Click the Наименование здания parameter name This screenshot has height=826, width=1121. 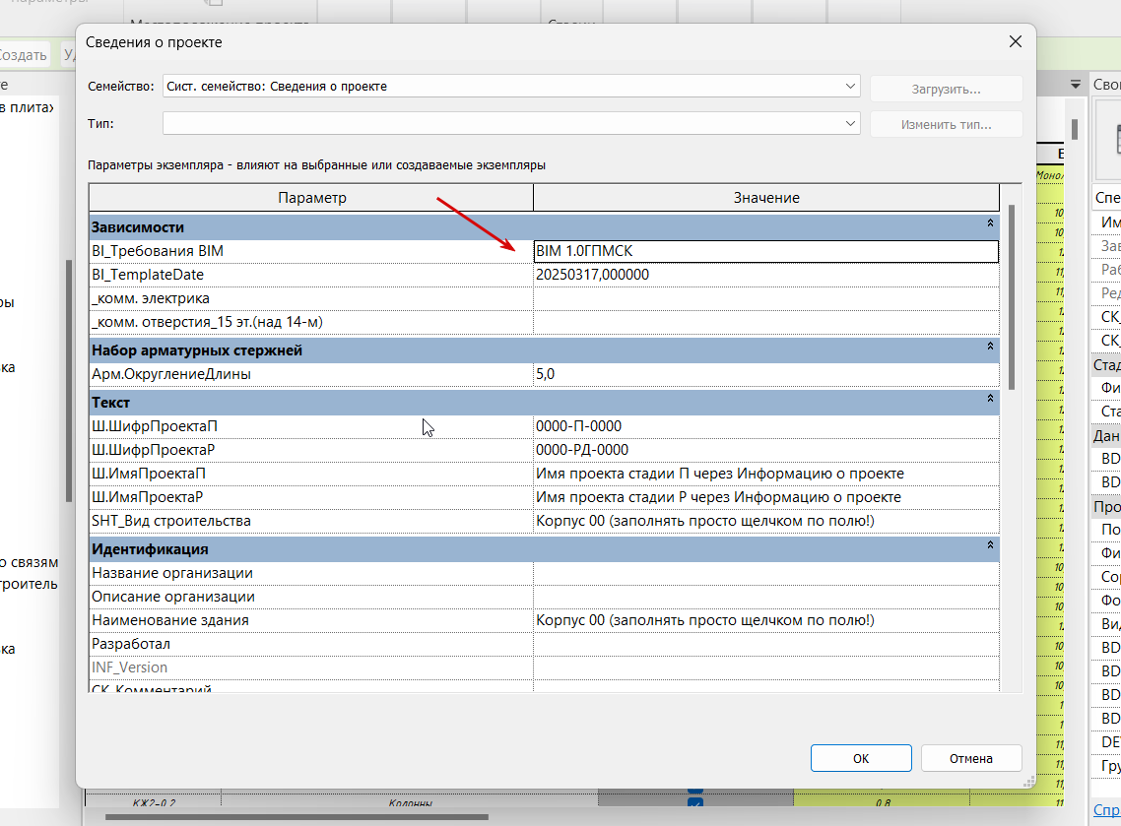coord(170,620)
